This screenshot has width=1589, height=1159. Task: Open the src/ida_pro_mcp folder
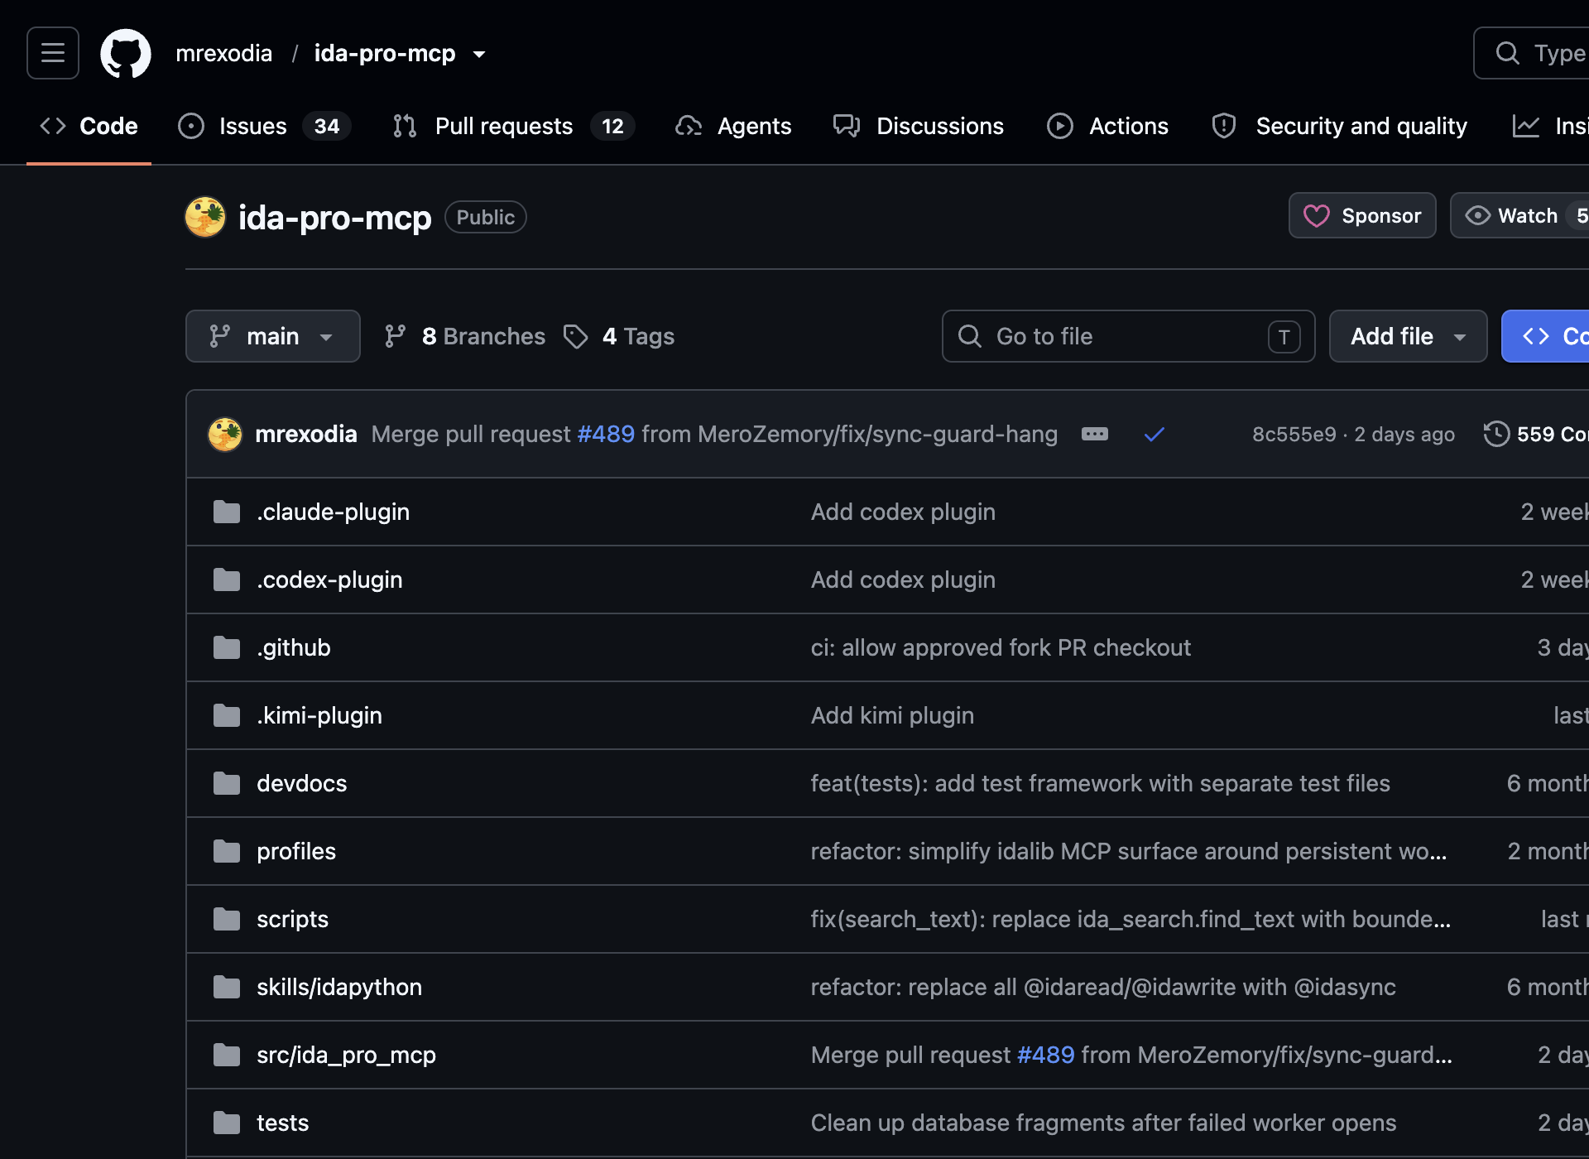(x=346, y=1055)
